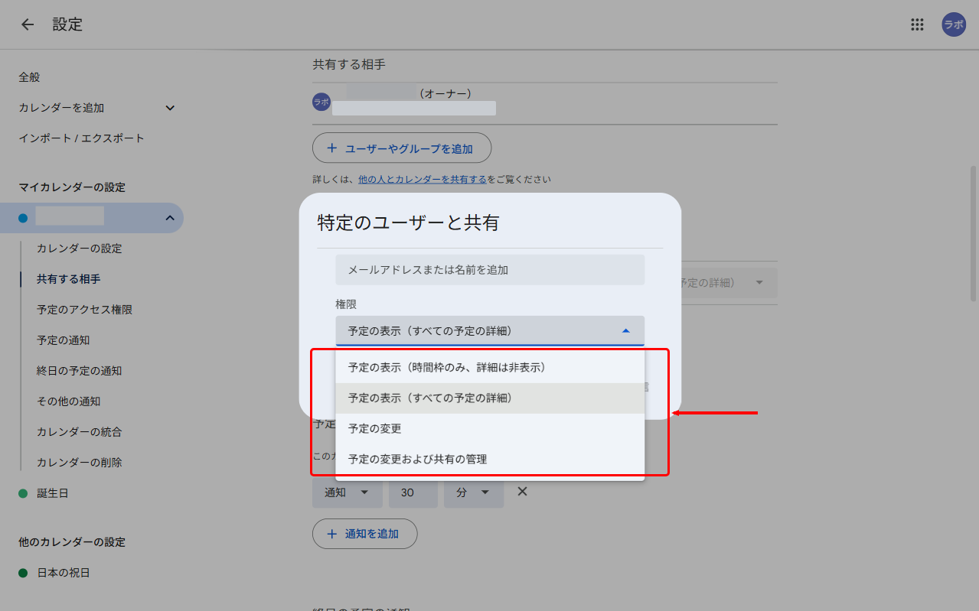Go to 予定のアクセス権限 section

pos(84,310)
